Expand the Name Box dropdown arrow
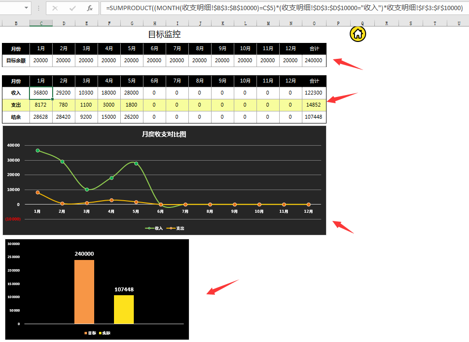Viewport: 469px width, 342px height. pyautogui.click(x=26, y=7)
